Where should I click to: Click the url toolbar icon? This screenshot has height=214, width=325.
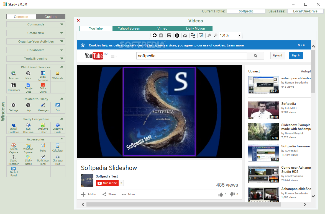[x=201, y=35]
